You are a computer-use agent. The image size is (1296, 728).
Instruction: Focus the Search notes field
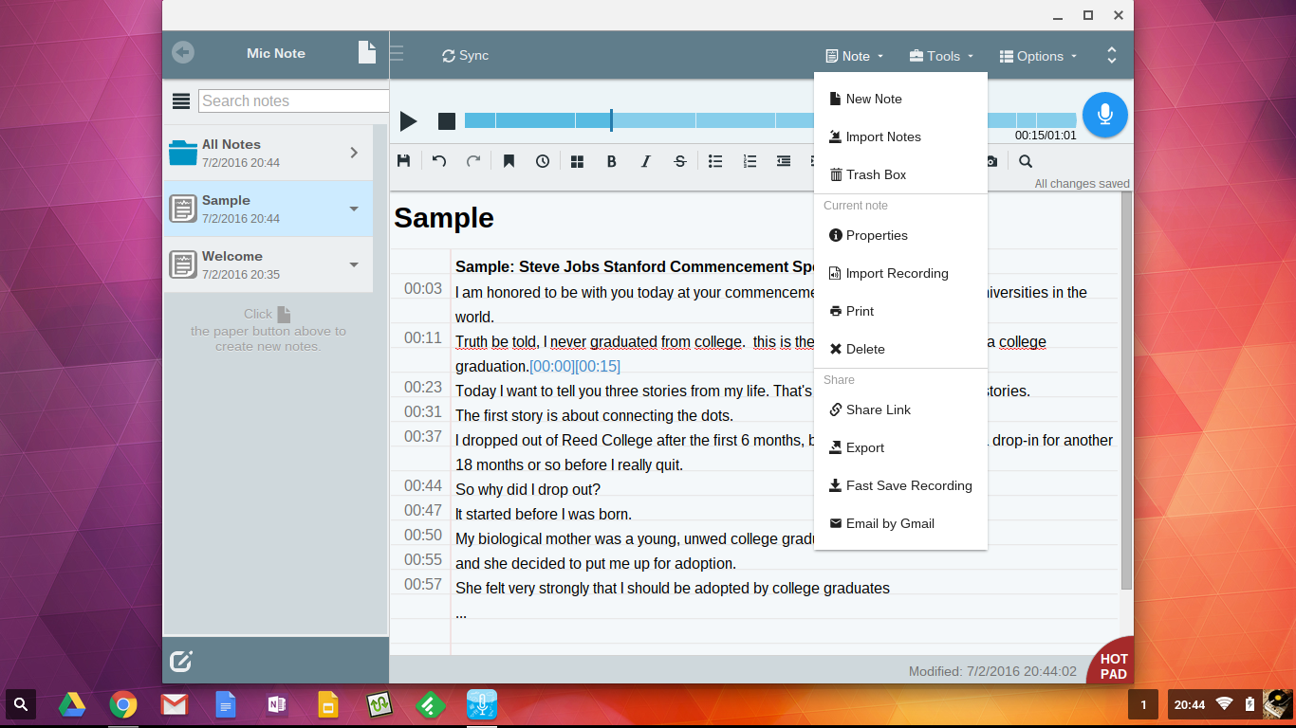[294, 100]
